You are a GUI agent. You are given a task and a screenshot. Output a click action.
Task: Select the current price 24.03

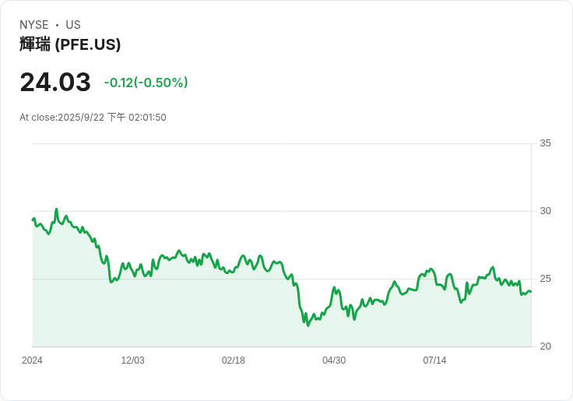click(55, 83)
